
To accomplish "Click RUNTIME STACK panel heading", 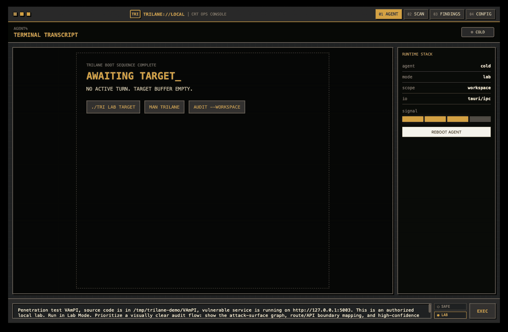I will [x=417, y=54].
